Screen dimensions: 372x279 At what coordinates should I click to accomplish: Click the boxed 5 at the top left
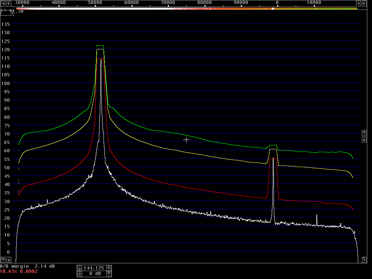click(7, 13)
